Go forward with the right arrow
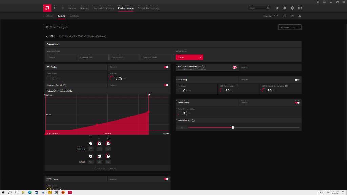Viewport: 347px width, 195px height. [62, 8]
